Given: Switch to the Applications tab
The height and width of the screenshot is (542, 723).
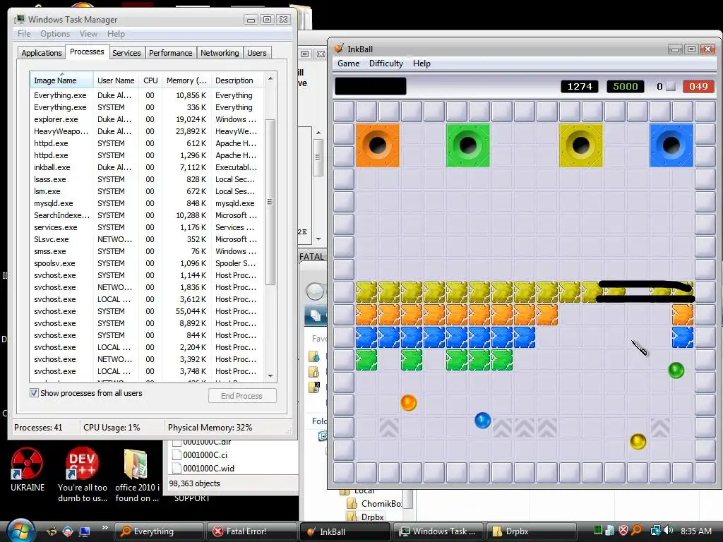Looking at the screenshot, I should (x=42, y=53).
